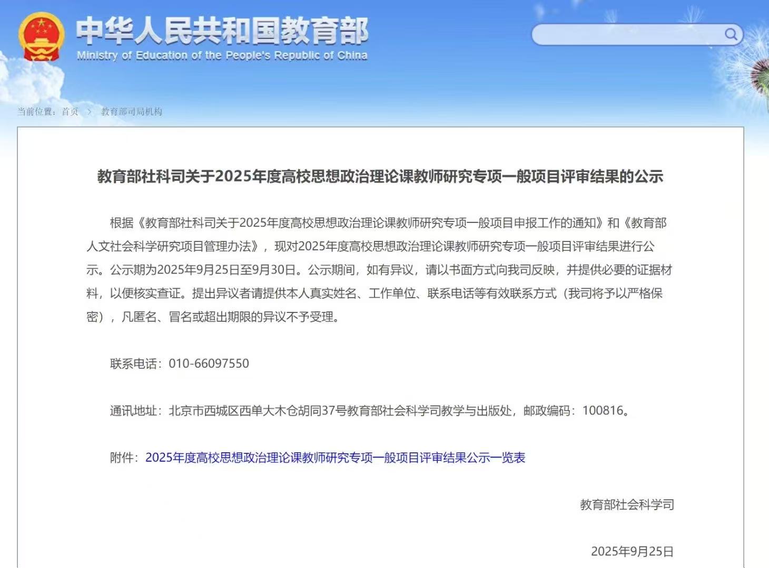Click the search magnifier icon
This screenshot has width=769, height=568.
[x=731, y=35]
